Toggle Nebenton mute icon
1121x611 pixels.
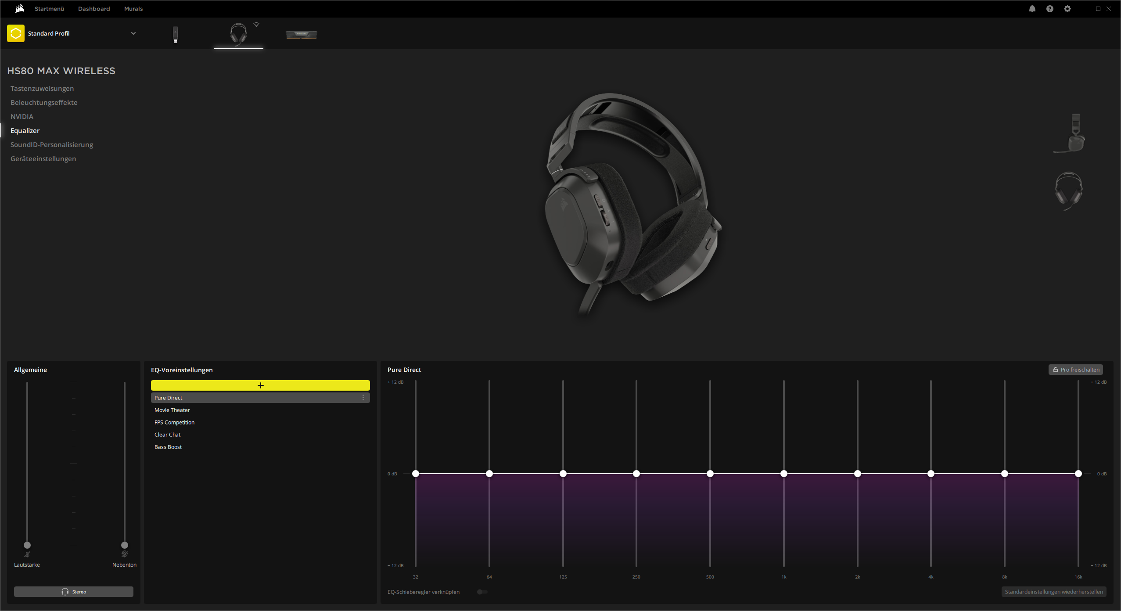[x=125, y=553]
